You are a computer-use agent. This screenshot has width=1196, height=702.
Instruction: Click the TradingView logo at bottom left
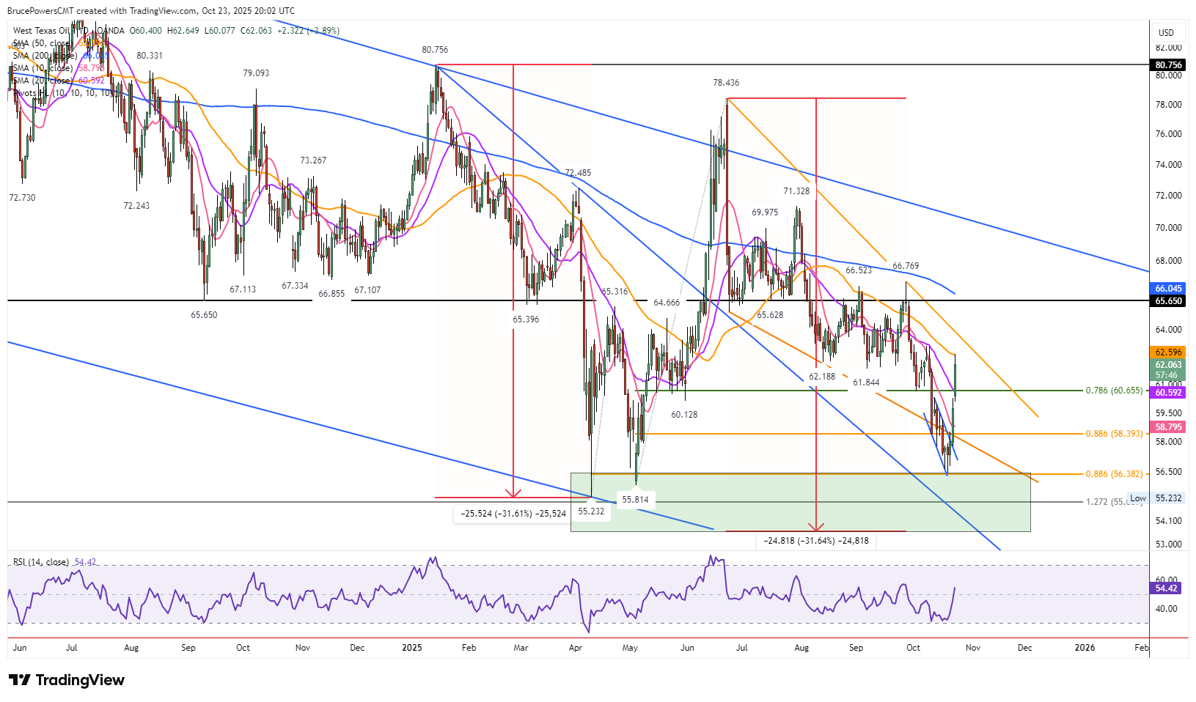[67, 680]
